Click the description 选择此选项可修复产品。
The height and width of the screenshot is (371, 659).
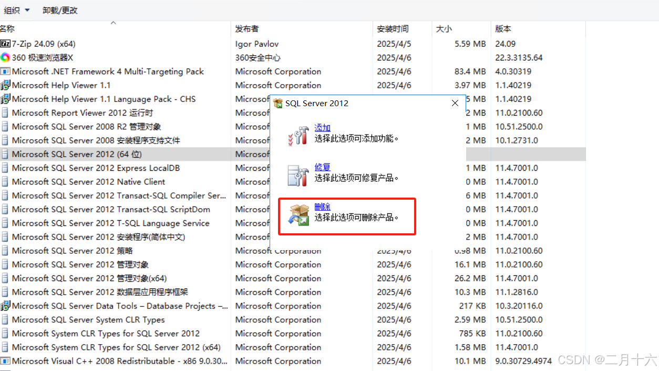tap(357, 178)
